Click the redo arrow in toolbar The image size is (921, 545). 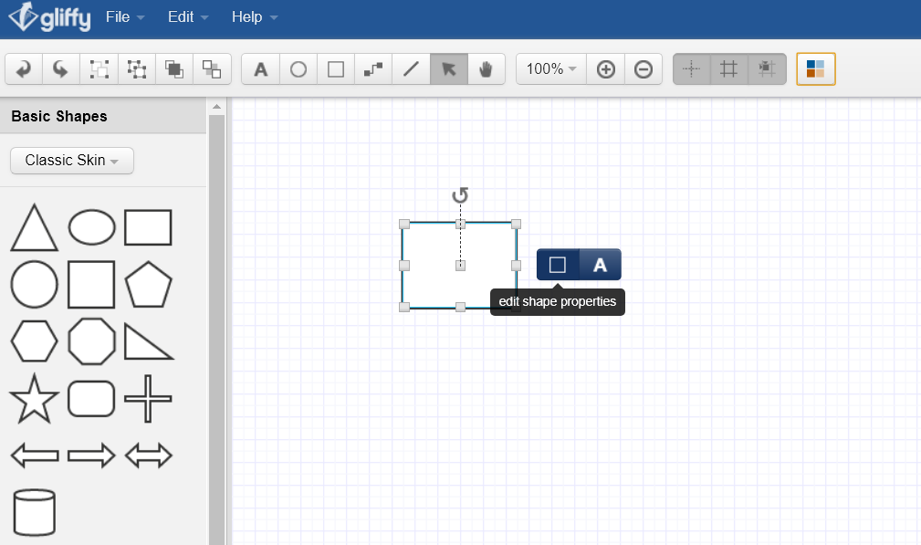pyautogui.click(x=61, y=69)
